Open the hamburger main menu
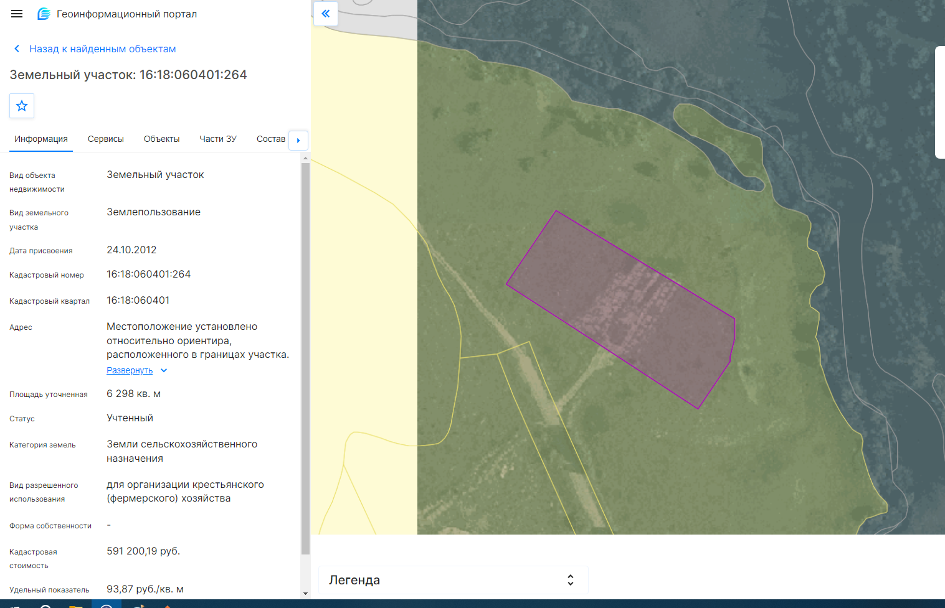Screen dimensions: 945x608 17,14
